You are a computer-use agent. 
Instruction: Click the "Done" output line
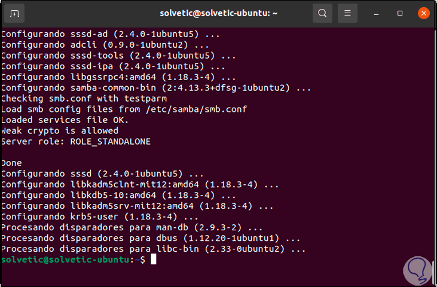[11, 163]
